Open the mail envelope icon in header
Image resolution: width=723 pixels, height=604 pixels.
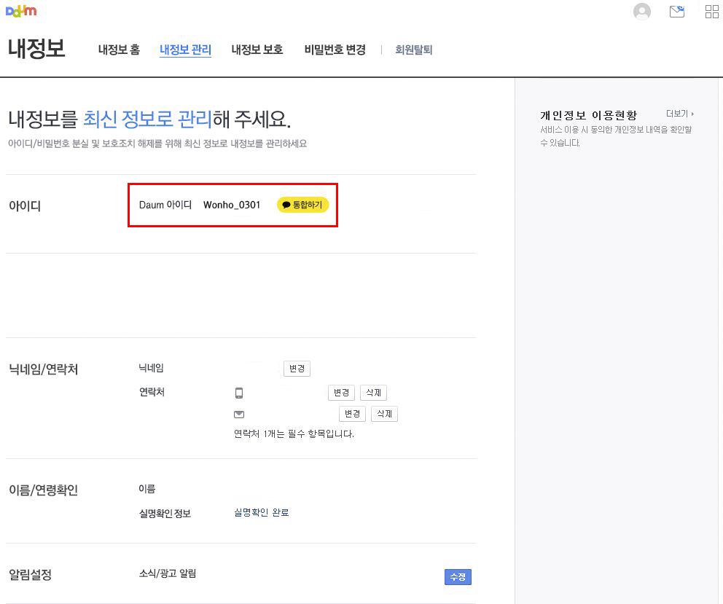pos(677,12)
